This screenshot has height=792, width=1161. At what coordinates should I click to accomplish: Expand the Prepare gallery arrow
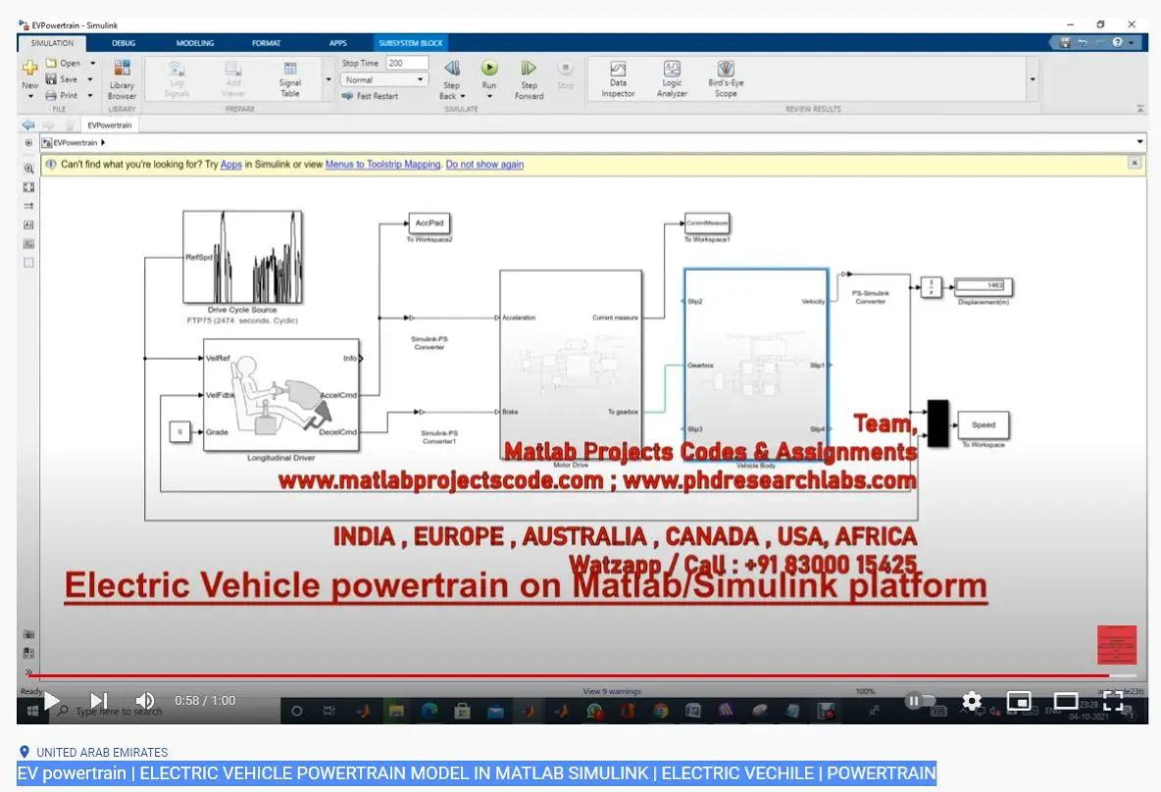click(x=328, y=79)
